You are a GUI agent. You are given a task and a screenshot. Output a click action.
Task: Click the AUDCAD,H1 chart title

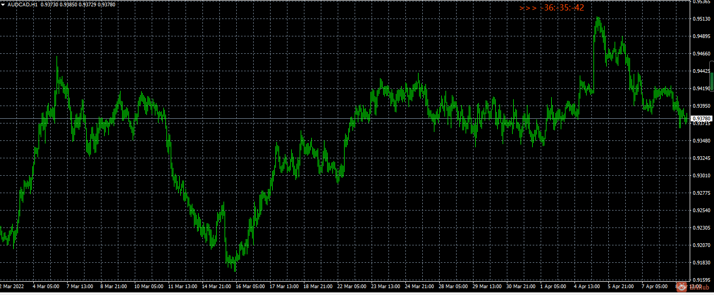(23, 4)
